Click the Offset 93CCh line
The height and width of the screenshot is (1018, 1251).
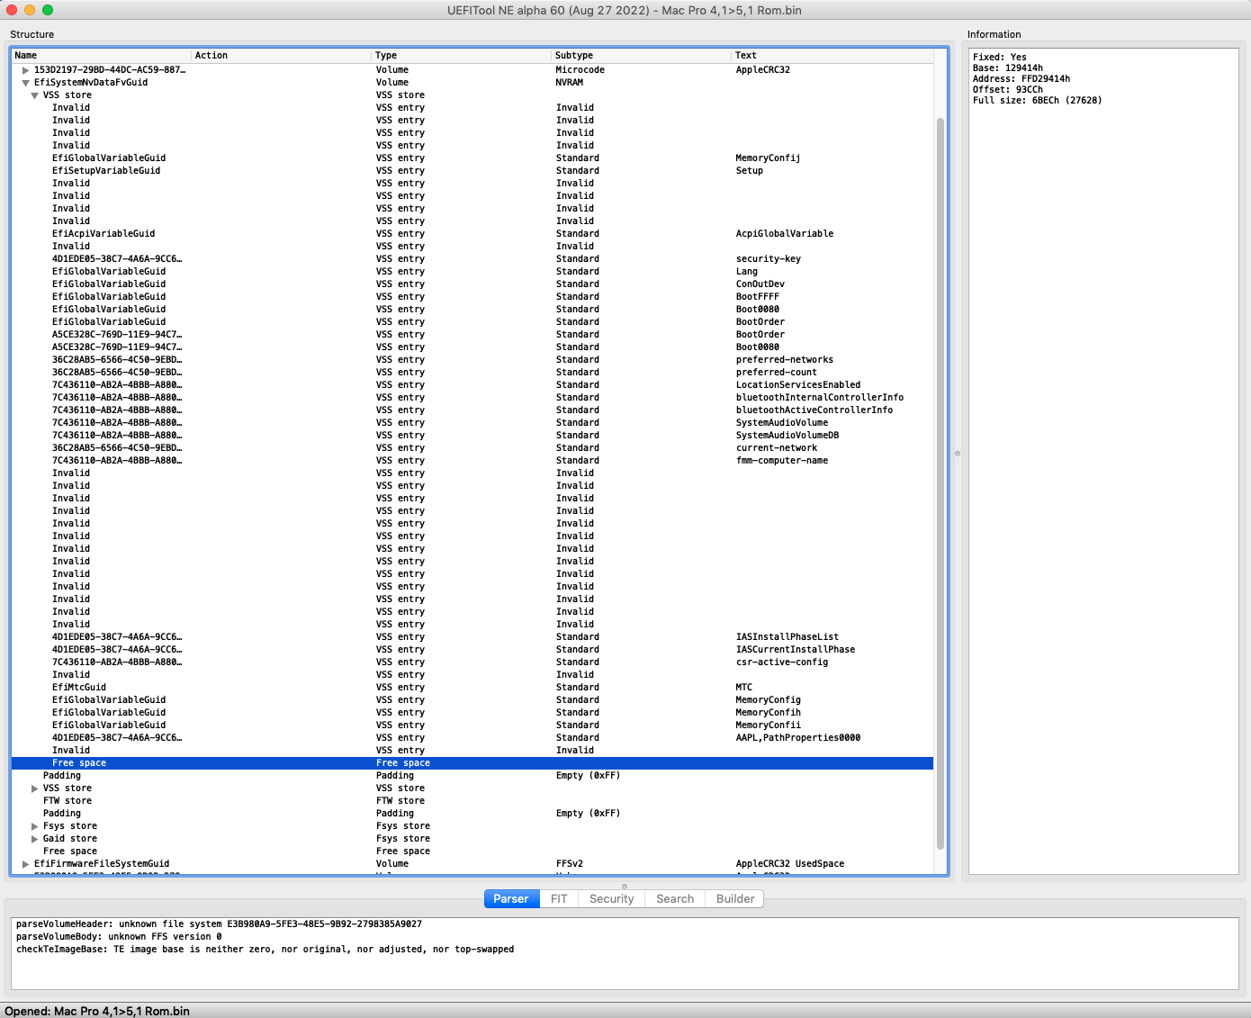click(1007, 90)
